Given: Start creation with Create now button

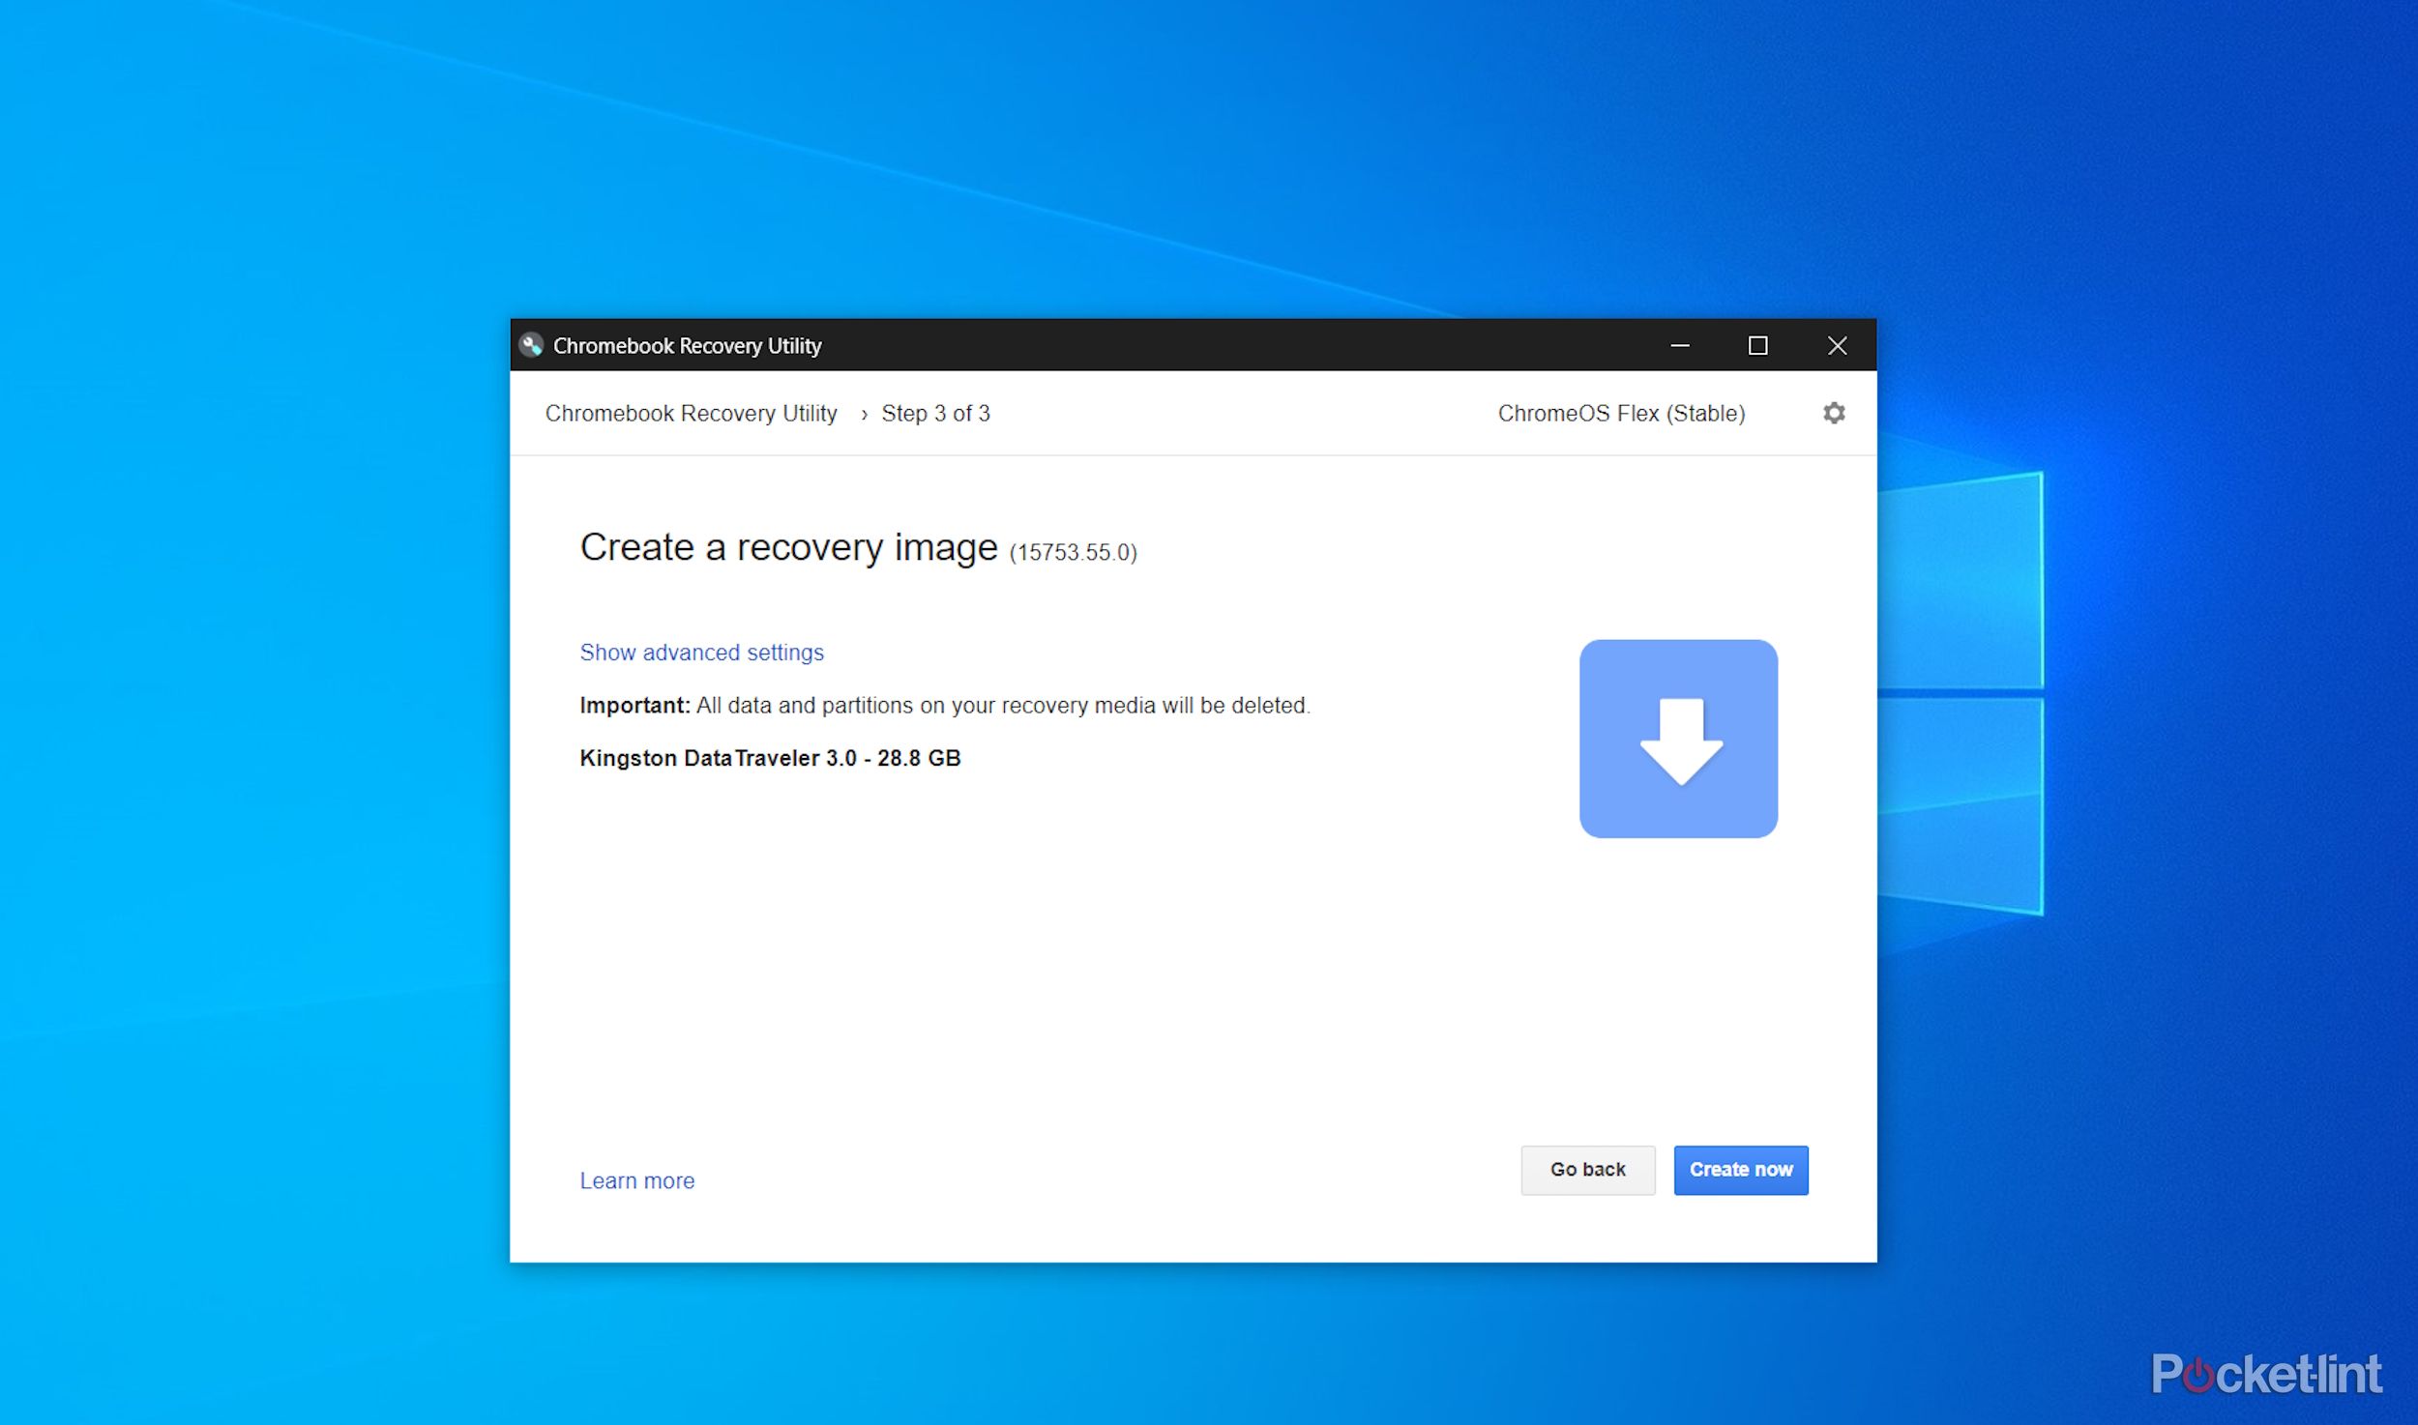Looking at the screenshot, I should click(x=1740, y=1170).
